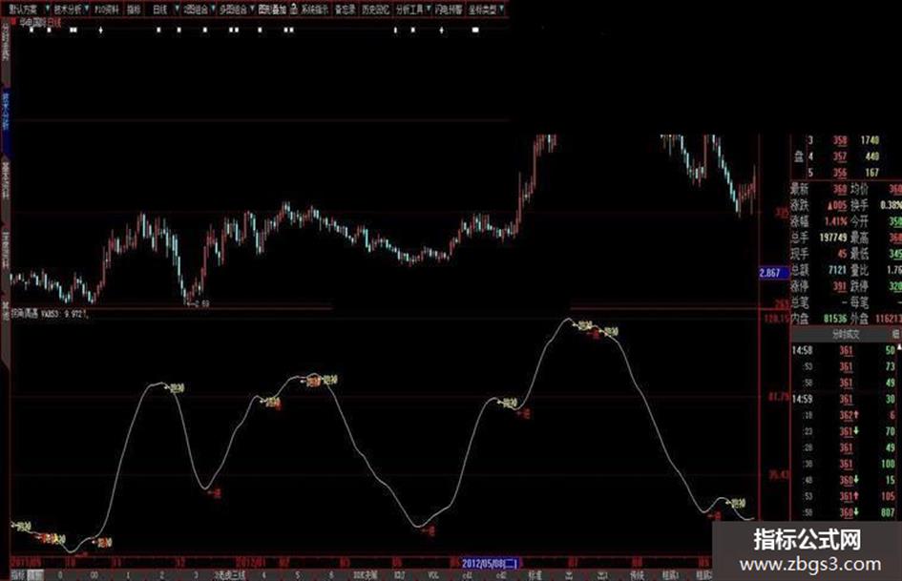Click the 指标 toolbar button

(x=134, y=10)
